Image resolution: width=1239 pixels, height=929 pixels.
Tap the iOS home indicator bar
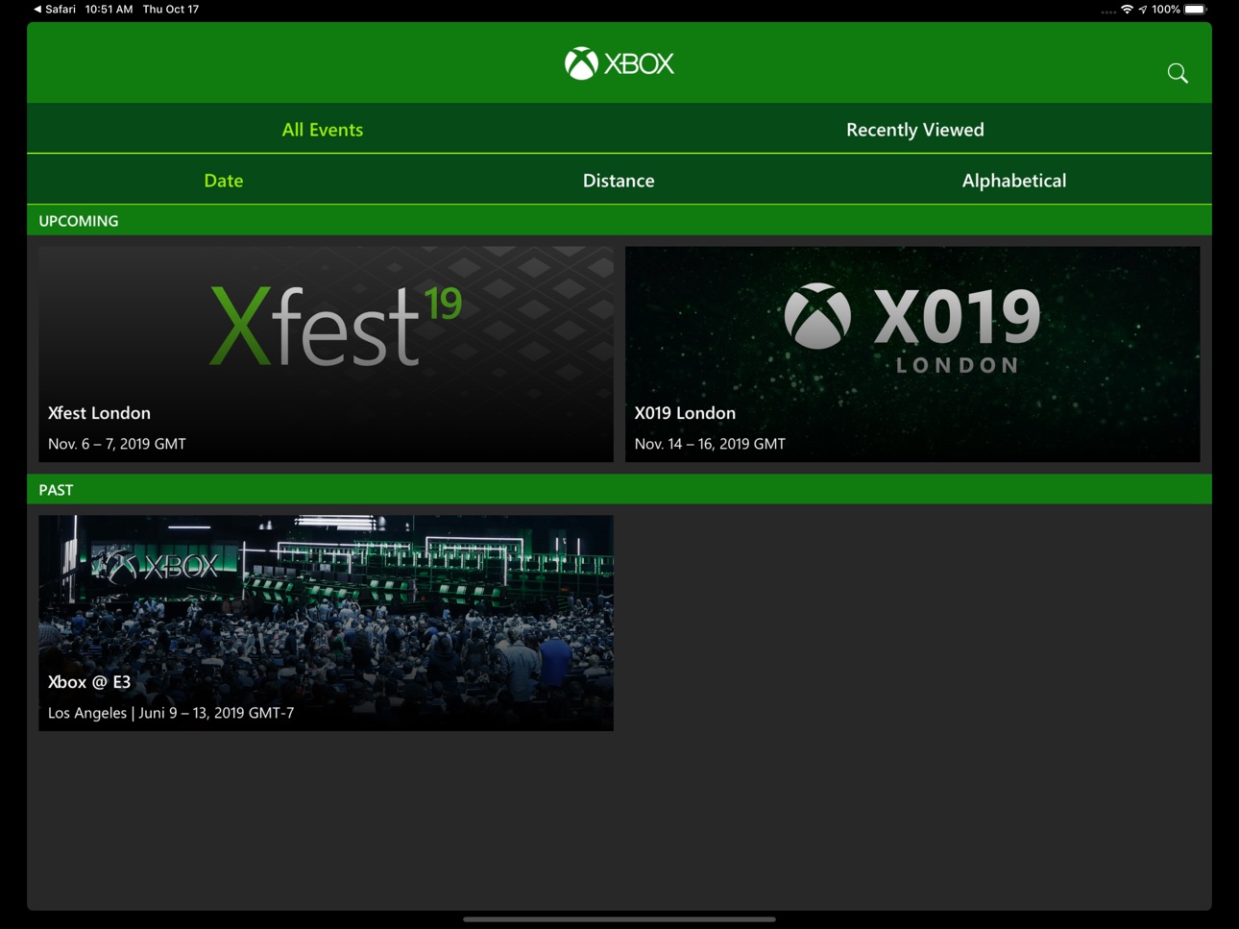tap(619, 919)
